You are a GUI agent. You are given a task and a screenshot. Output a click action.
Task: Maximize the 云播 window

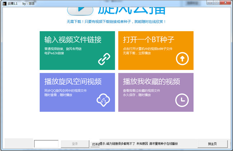[x=217, y=3]
